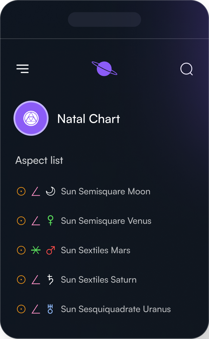Select the Sun symbol on the Moon aspect row

(x=21, y=191)
